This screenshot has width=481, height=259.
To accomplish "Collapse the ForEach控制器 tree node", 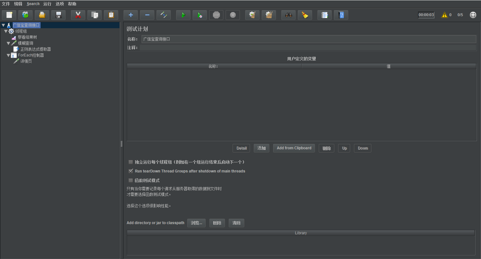I will pyautogui.click(x=8, y=55).
